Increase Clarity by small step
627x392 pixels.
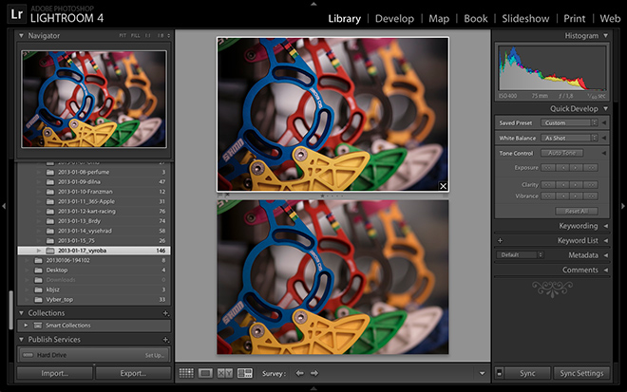(x=577, y=185)
